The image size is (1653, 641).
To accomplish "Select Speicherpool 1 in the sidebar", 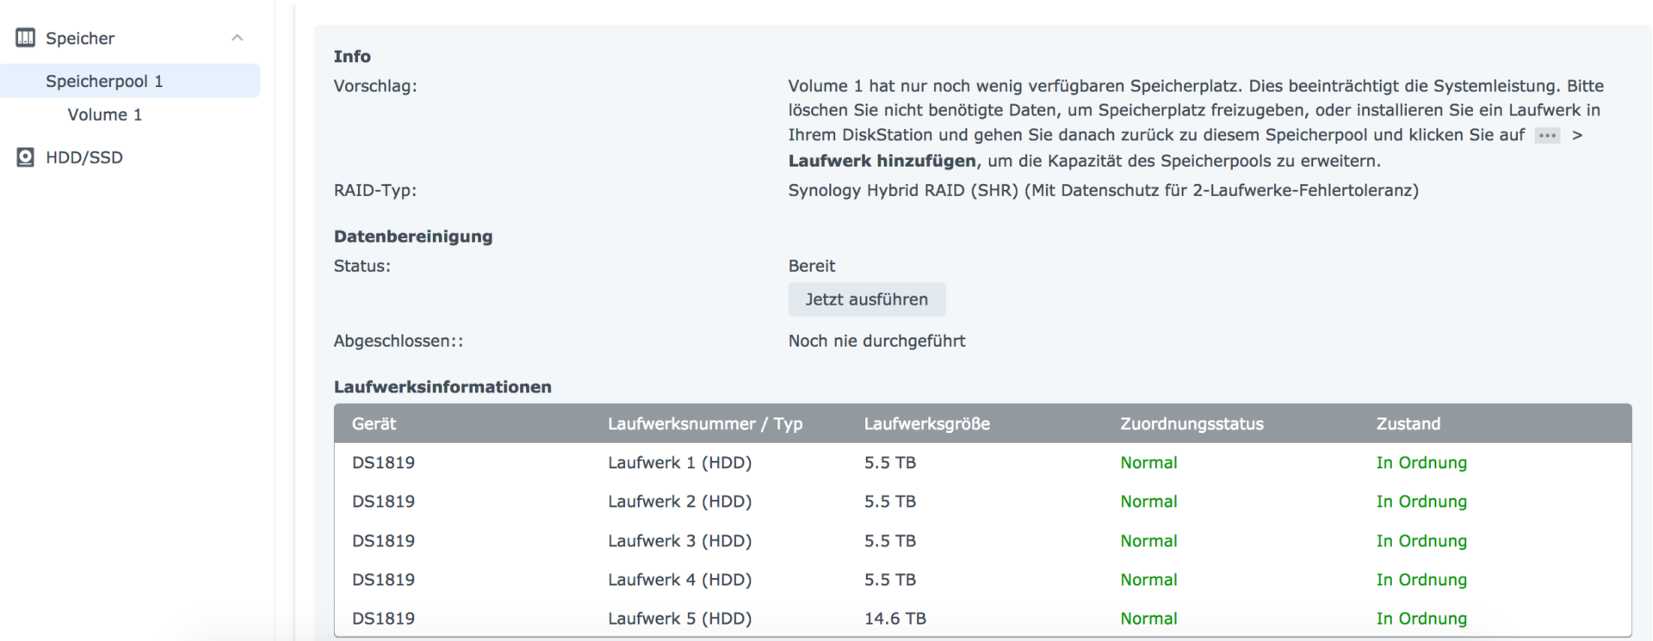I will point(104,80).
